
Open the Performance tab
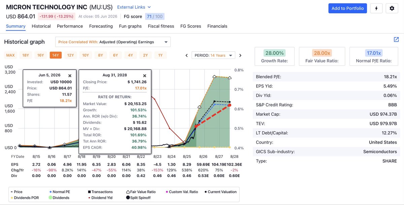coord(70,26)
